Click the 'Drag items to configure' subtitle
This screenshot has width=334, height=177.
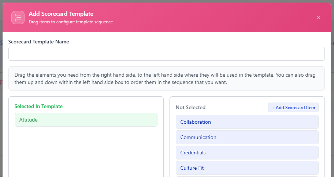pos(71,22)
